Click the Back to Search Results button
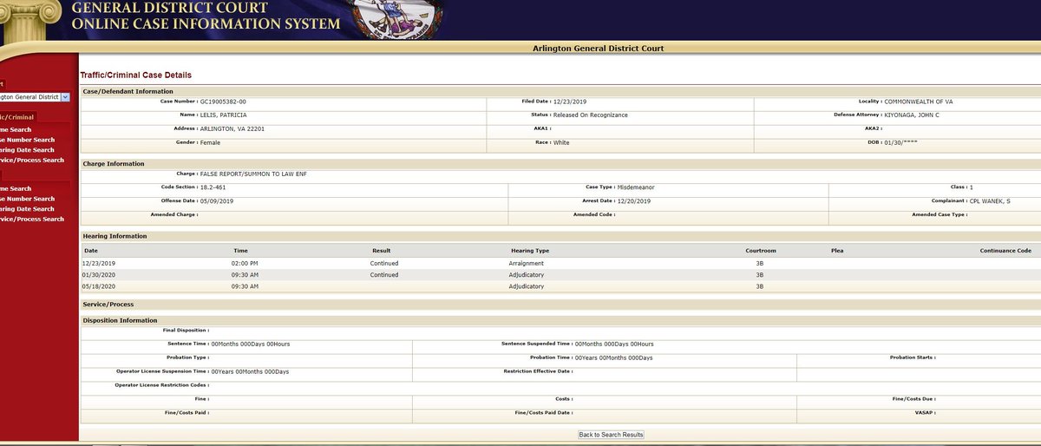 click(612, 434)
